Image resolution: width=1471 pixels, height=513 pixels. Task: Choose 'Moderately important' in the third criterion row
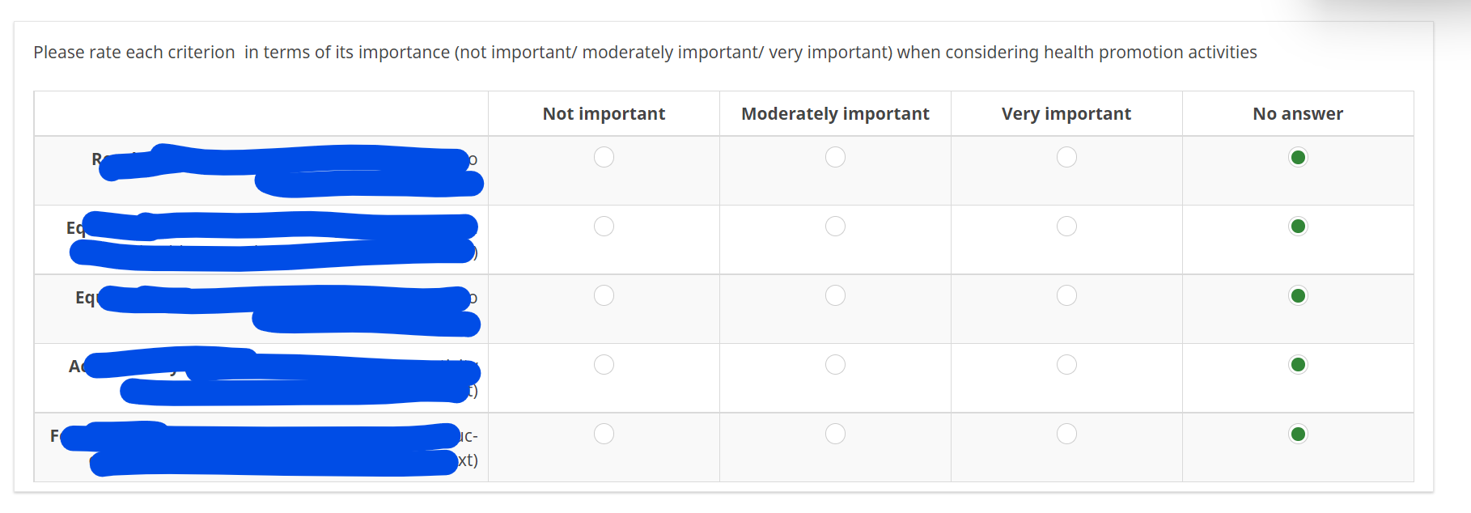[835, 295]
